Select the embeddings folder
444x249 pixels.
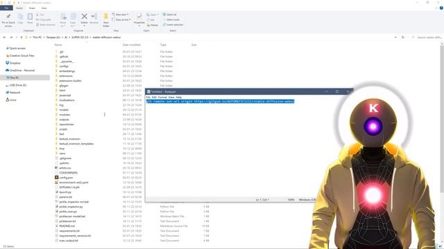67,71
